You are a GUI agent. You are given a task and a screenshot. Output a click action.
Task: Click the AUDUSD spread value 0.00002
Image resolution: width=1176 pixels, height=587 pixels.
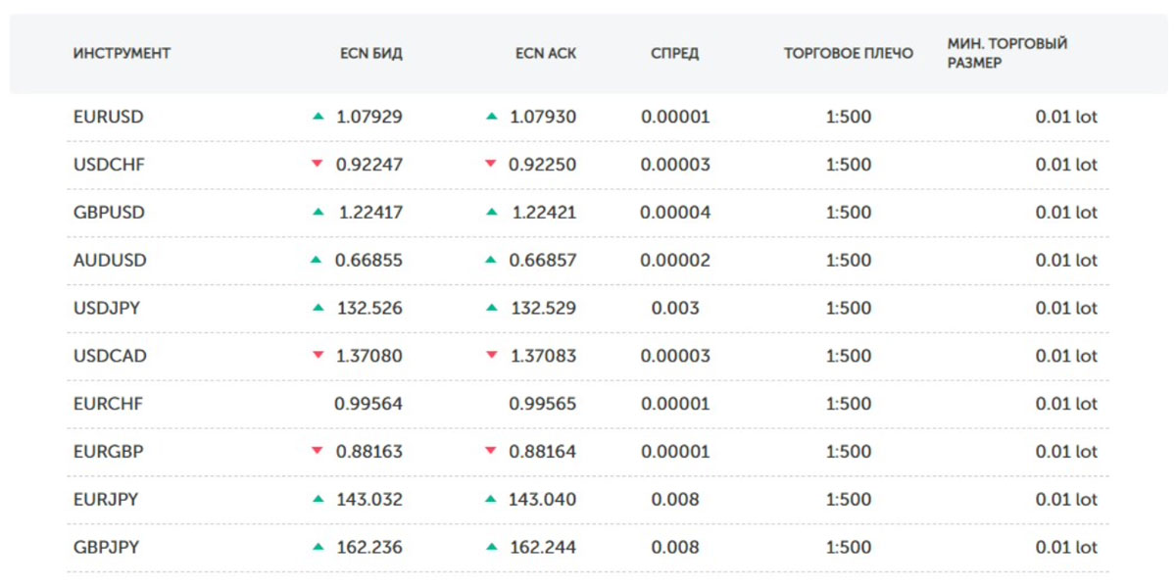coord(675,260)
